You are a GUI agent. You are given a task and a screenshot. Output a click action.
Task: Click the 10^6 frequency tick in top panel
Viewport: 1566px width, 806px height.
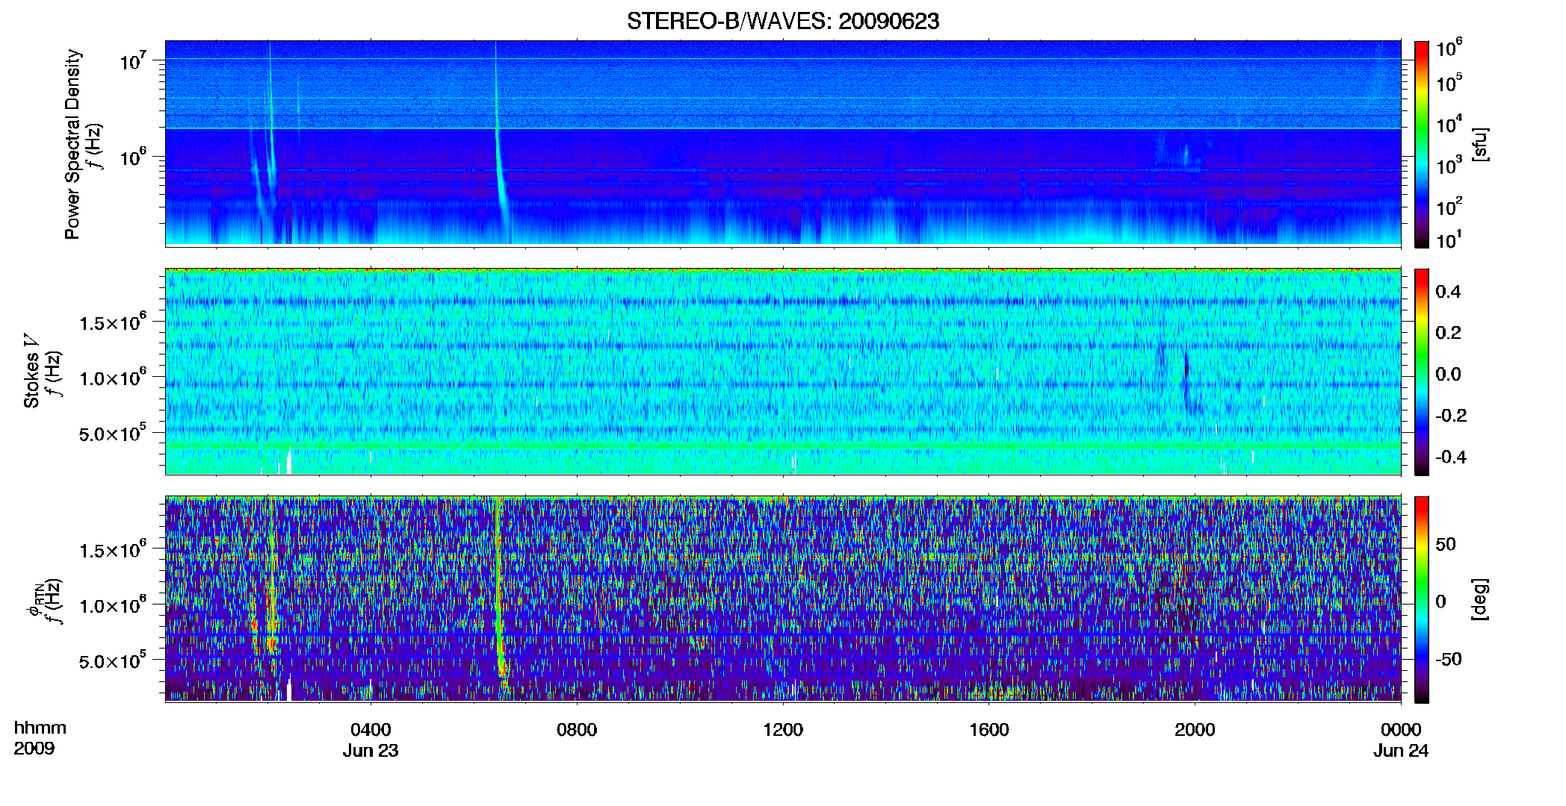point(132,157)
